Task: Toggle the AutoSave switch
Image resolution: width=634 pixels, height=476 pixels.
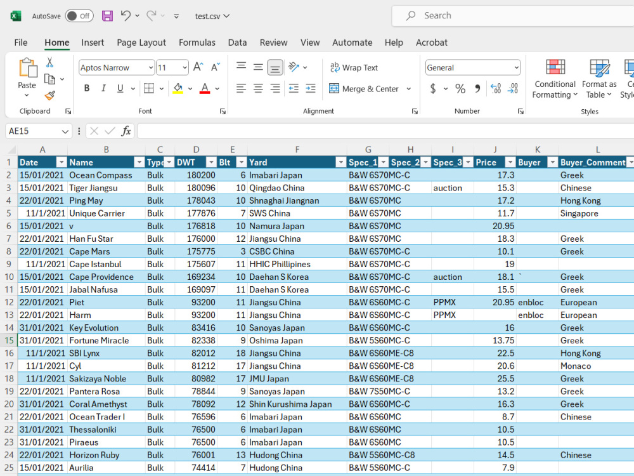Action: coord(79,16)
